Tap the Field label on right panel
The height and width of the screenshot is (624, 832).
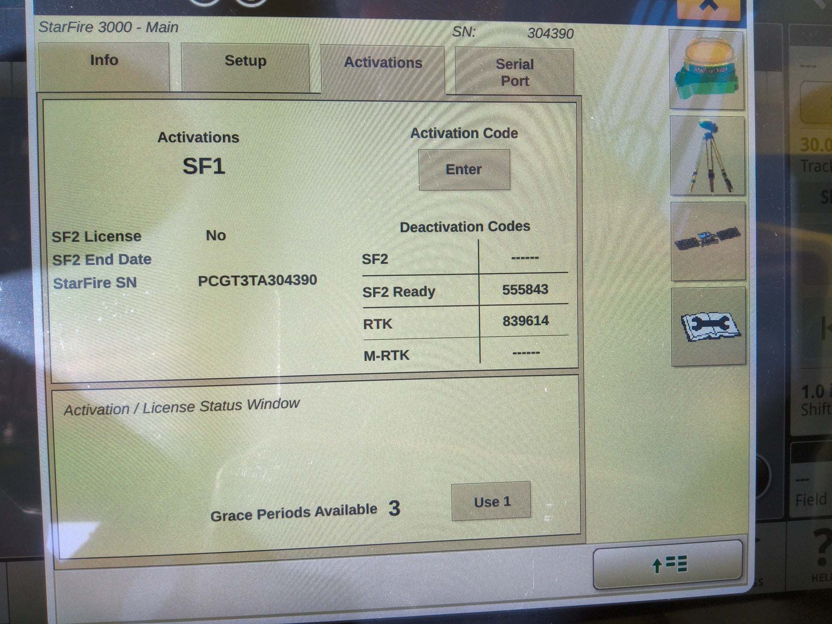(x=811, y=499)
